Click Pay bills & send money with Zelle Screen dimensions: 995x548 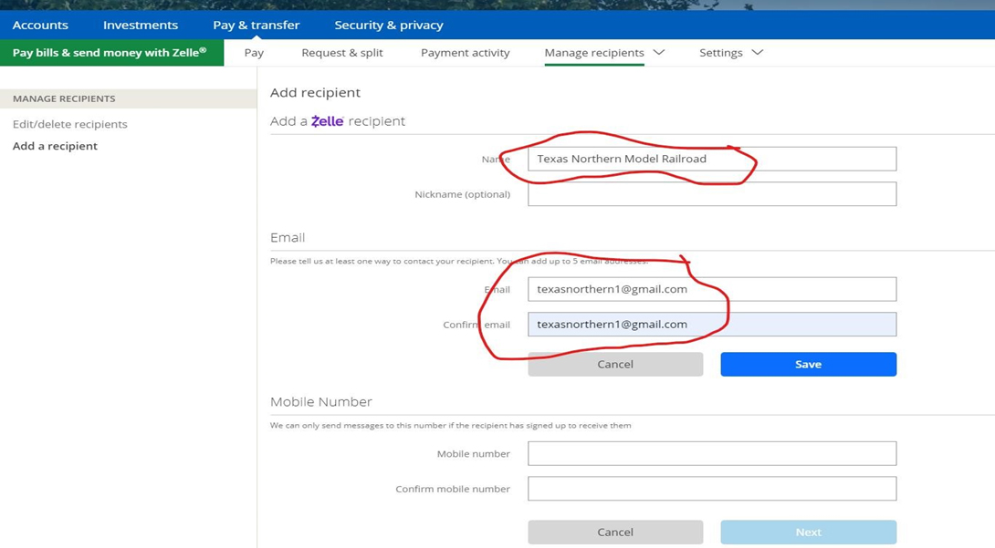pos(110,53)
